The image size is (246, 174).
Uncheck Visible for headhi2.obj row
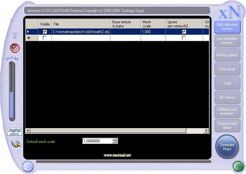[x=45, y=31]
